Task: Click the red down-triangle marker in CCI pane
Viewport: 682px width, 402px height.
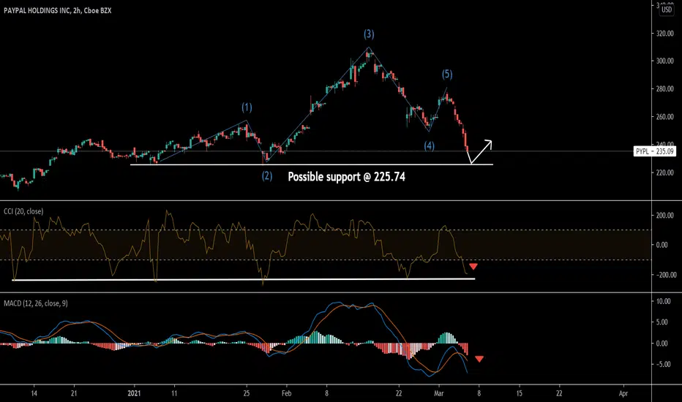Action: pyautogui.click(x=473, y=266)
